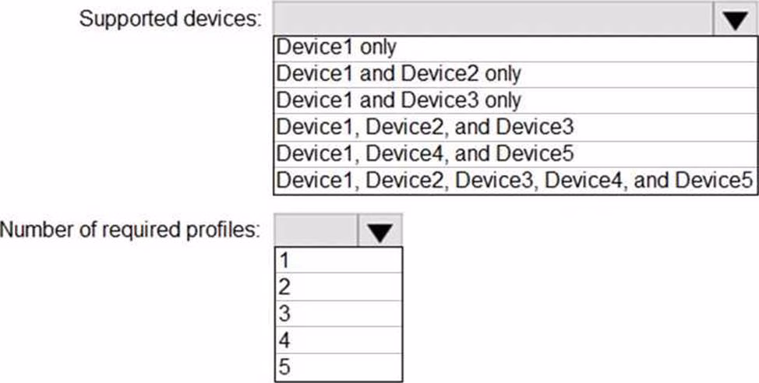Select 1 as number of required profiles
759x383 pixels.
pos(338,260)
